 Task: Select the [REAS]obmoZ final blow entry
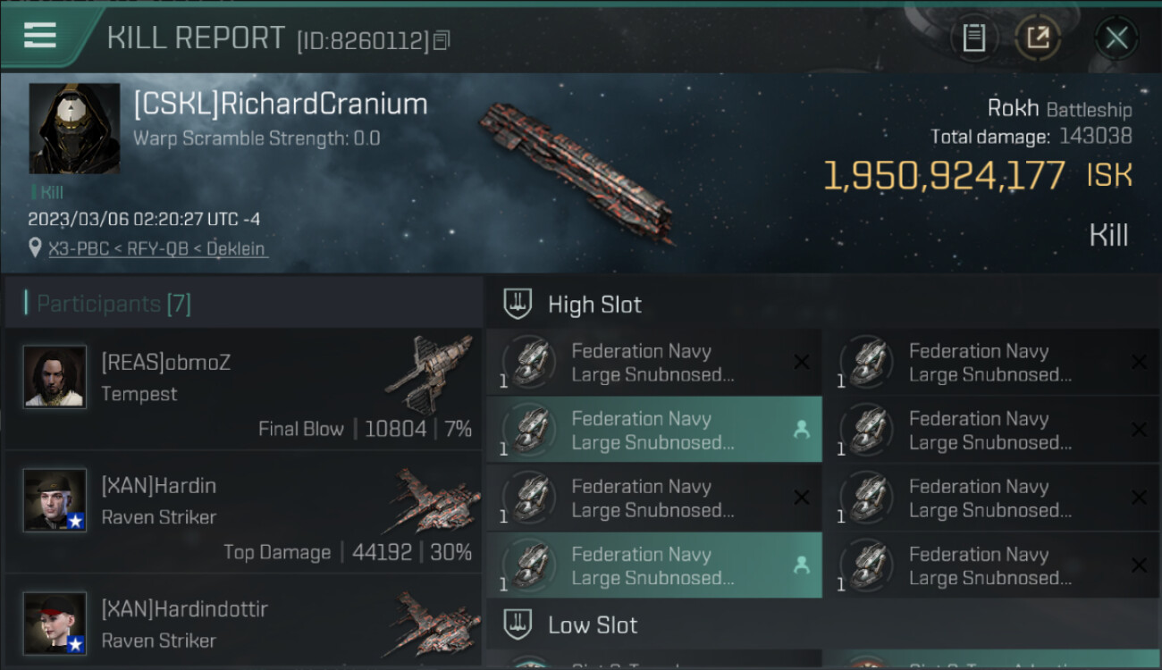point(243,389)
